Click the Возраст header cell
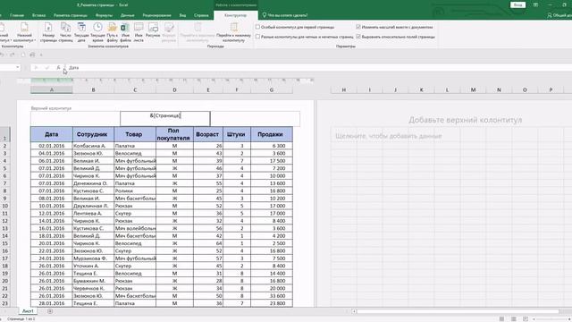Screen dimensions: 572x322 tap(208, 134)
